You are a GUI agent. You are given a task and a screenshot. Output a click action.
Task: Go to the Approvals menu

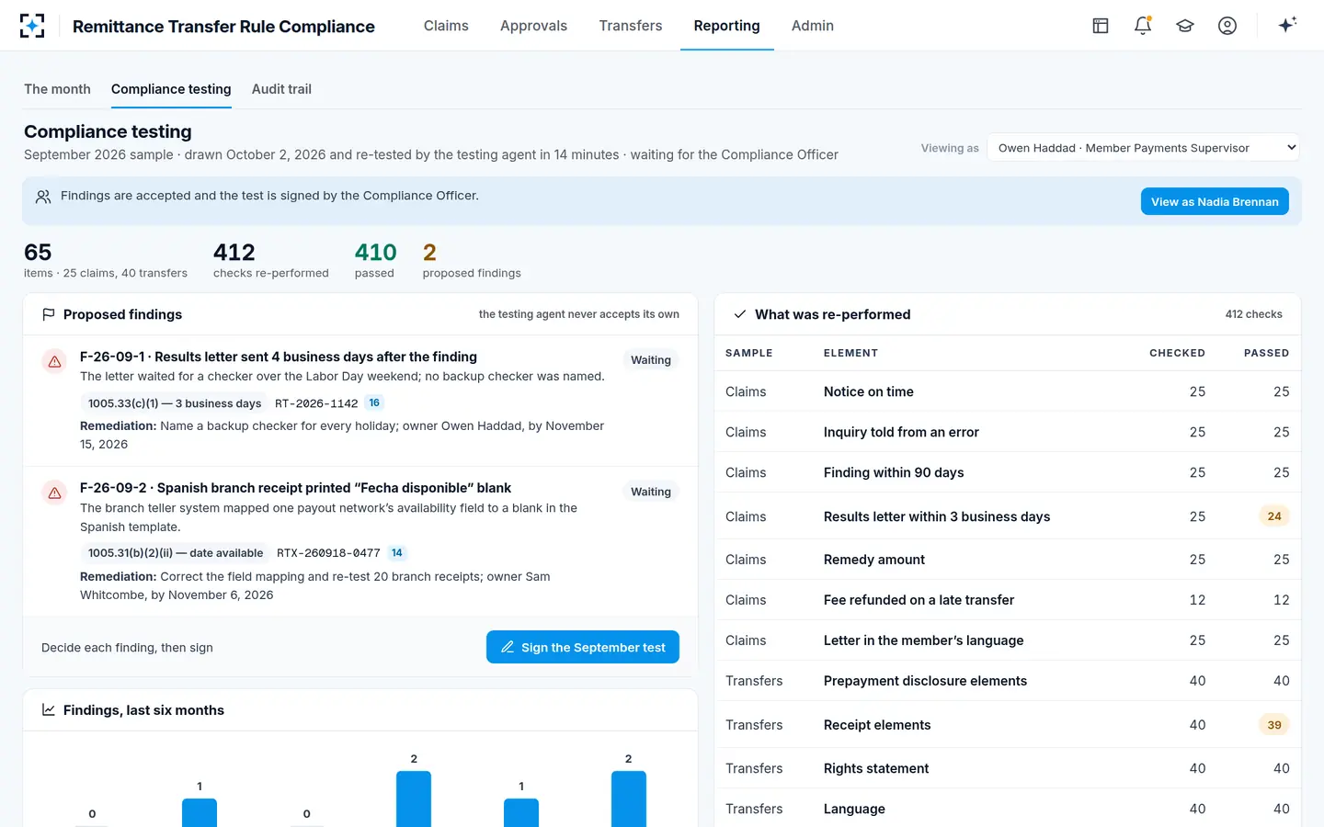[x=533, y=26]
